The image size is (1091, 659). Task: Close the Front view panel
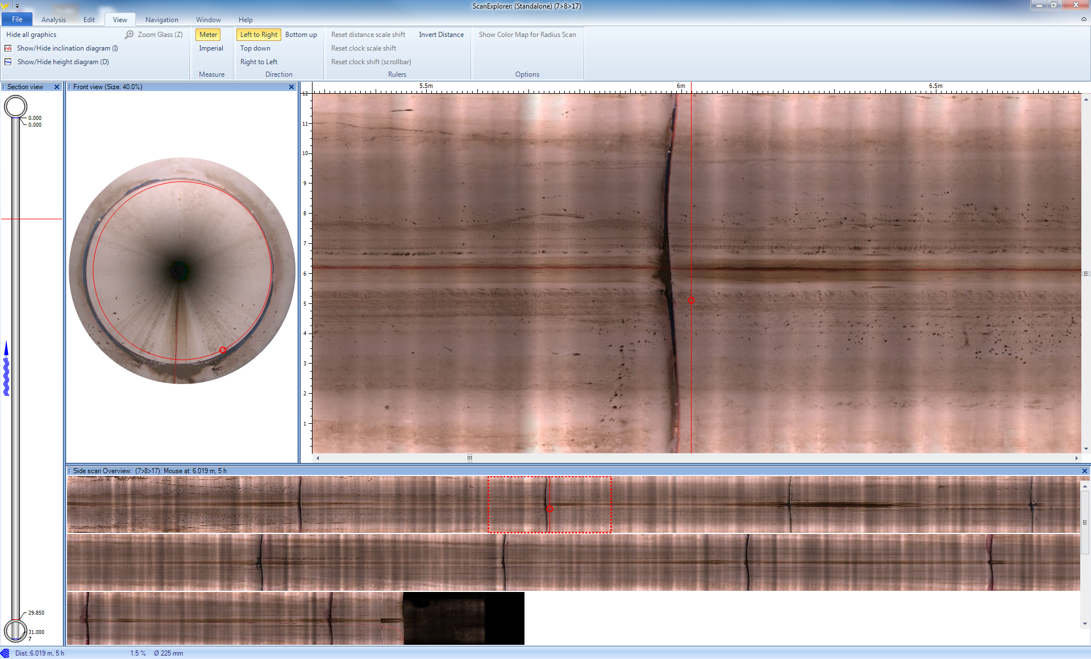[292, 87]
